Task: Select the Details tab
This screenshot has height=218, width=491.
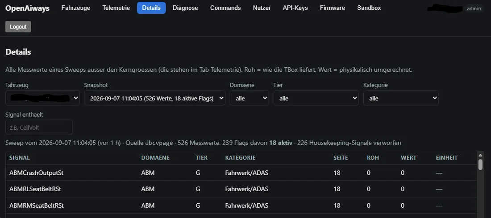Action: [x=151, y=8]
